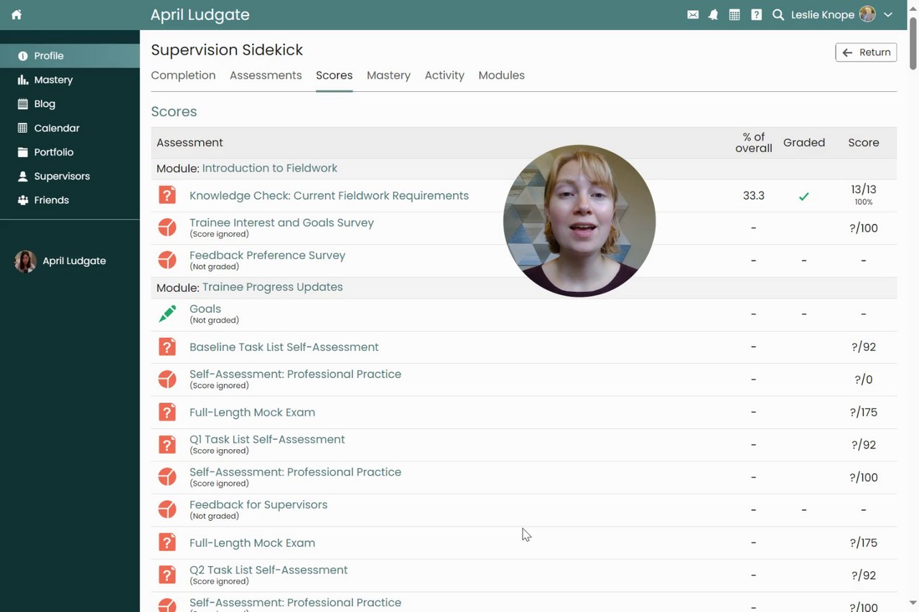Click the Blog icon in sidebar
Viewport: 919px width, 612px height.
pyautogui.click(x=23, y=104)
